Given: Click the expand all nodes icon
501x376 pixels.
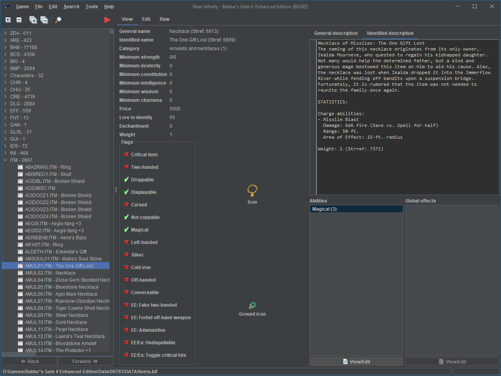Looking at the screenshot, I should click(33, 20).
